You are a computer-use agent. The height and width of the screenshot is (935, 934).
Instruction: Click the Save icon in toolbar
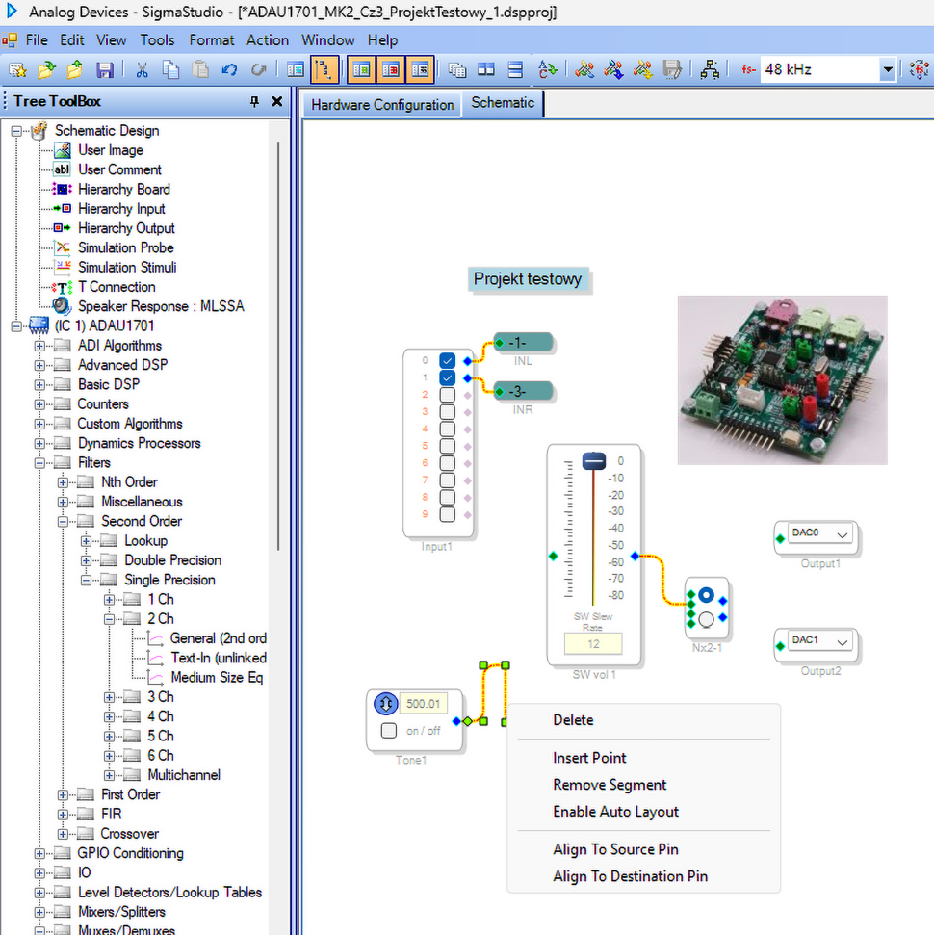click(x=105, y=69)
